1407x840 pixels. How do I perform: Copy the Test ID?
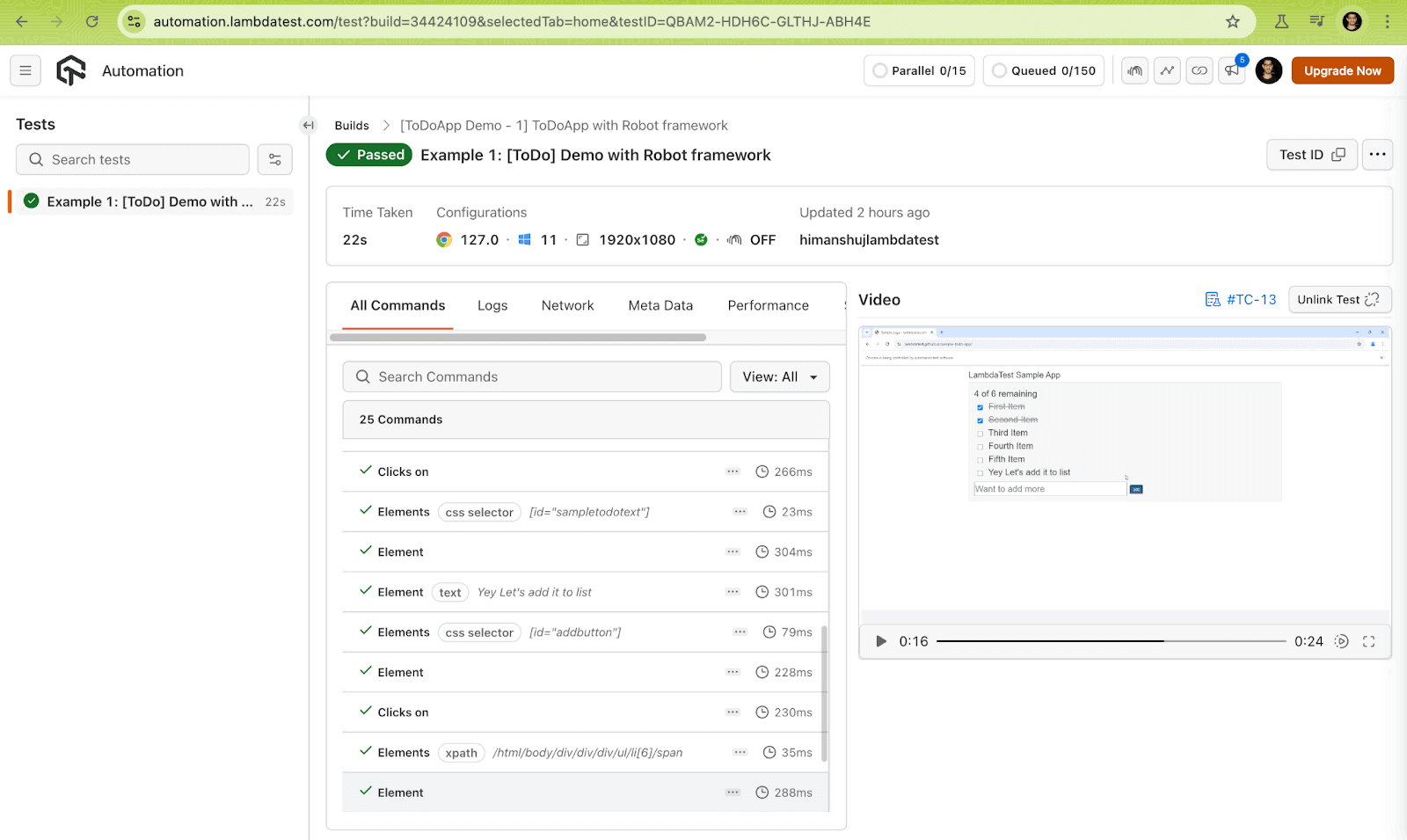(1311, 155)
